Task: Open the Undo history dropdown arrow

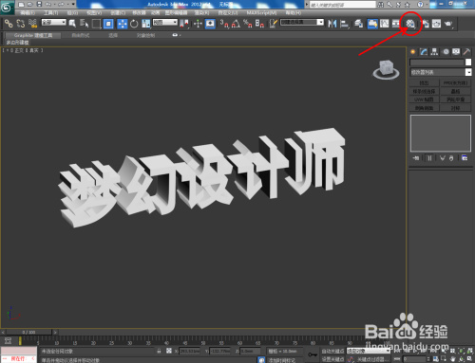Action: (54, 5)
